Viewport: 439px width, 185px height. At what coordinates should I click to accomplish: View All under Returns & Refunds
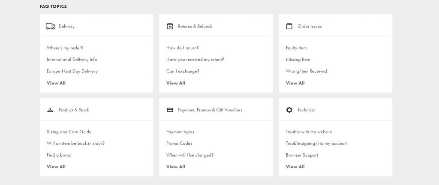[x=176, y=83]
